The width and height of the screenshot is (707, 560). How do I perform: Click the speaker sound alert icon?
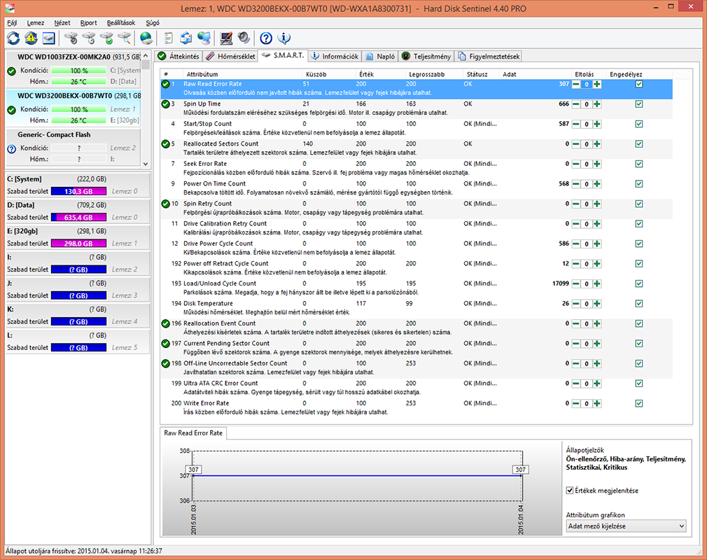point(244,38)
